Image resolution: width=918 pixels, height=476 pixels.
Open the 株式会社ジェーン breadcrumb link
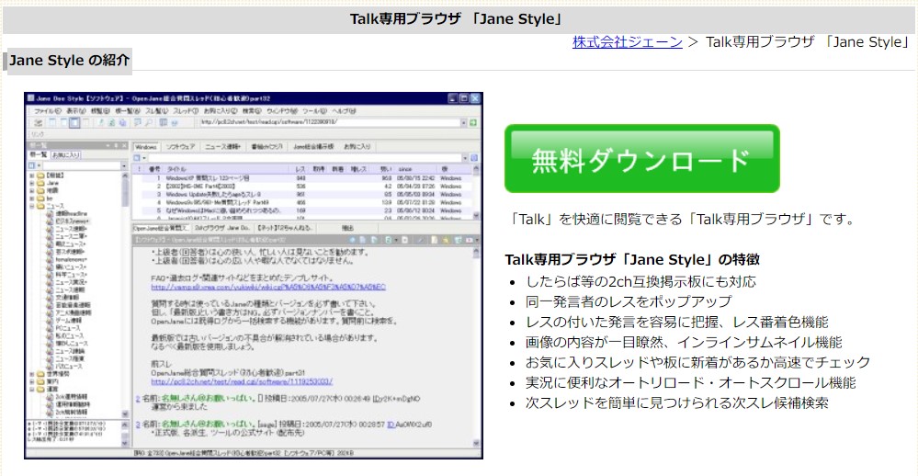tap(627, 42)
